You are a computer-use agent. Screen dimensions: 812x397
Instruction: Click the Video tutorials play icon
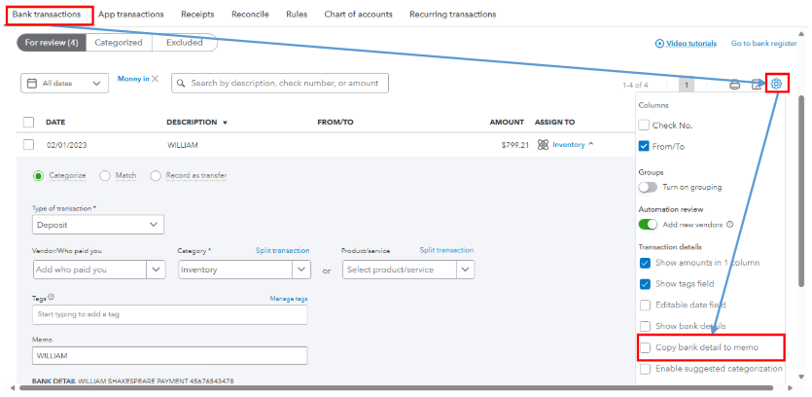[660, 44]
